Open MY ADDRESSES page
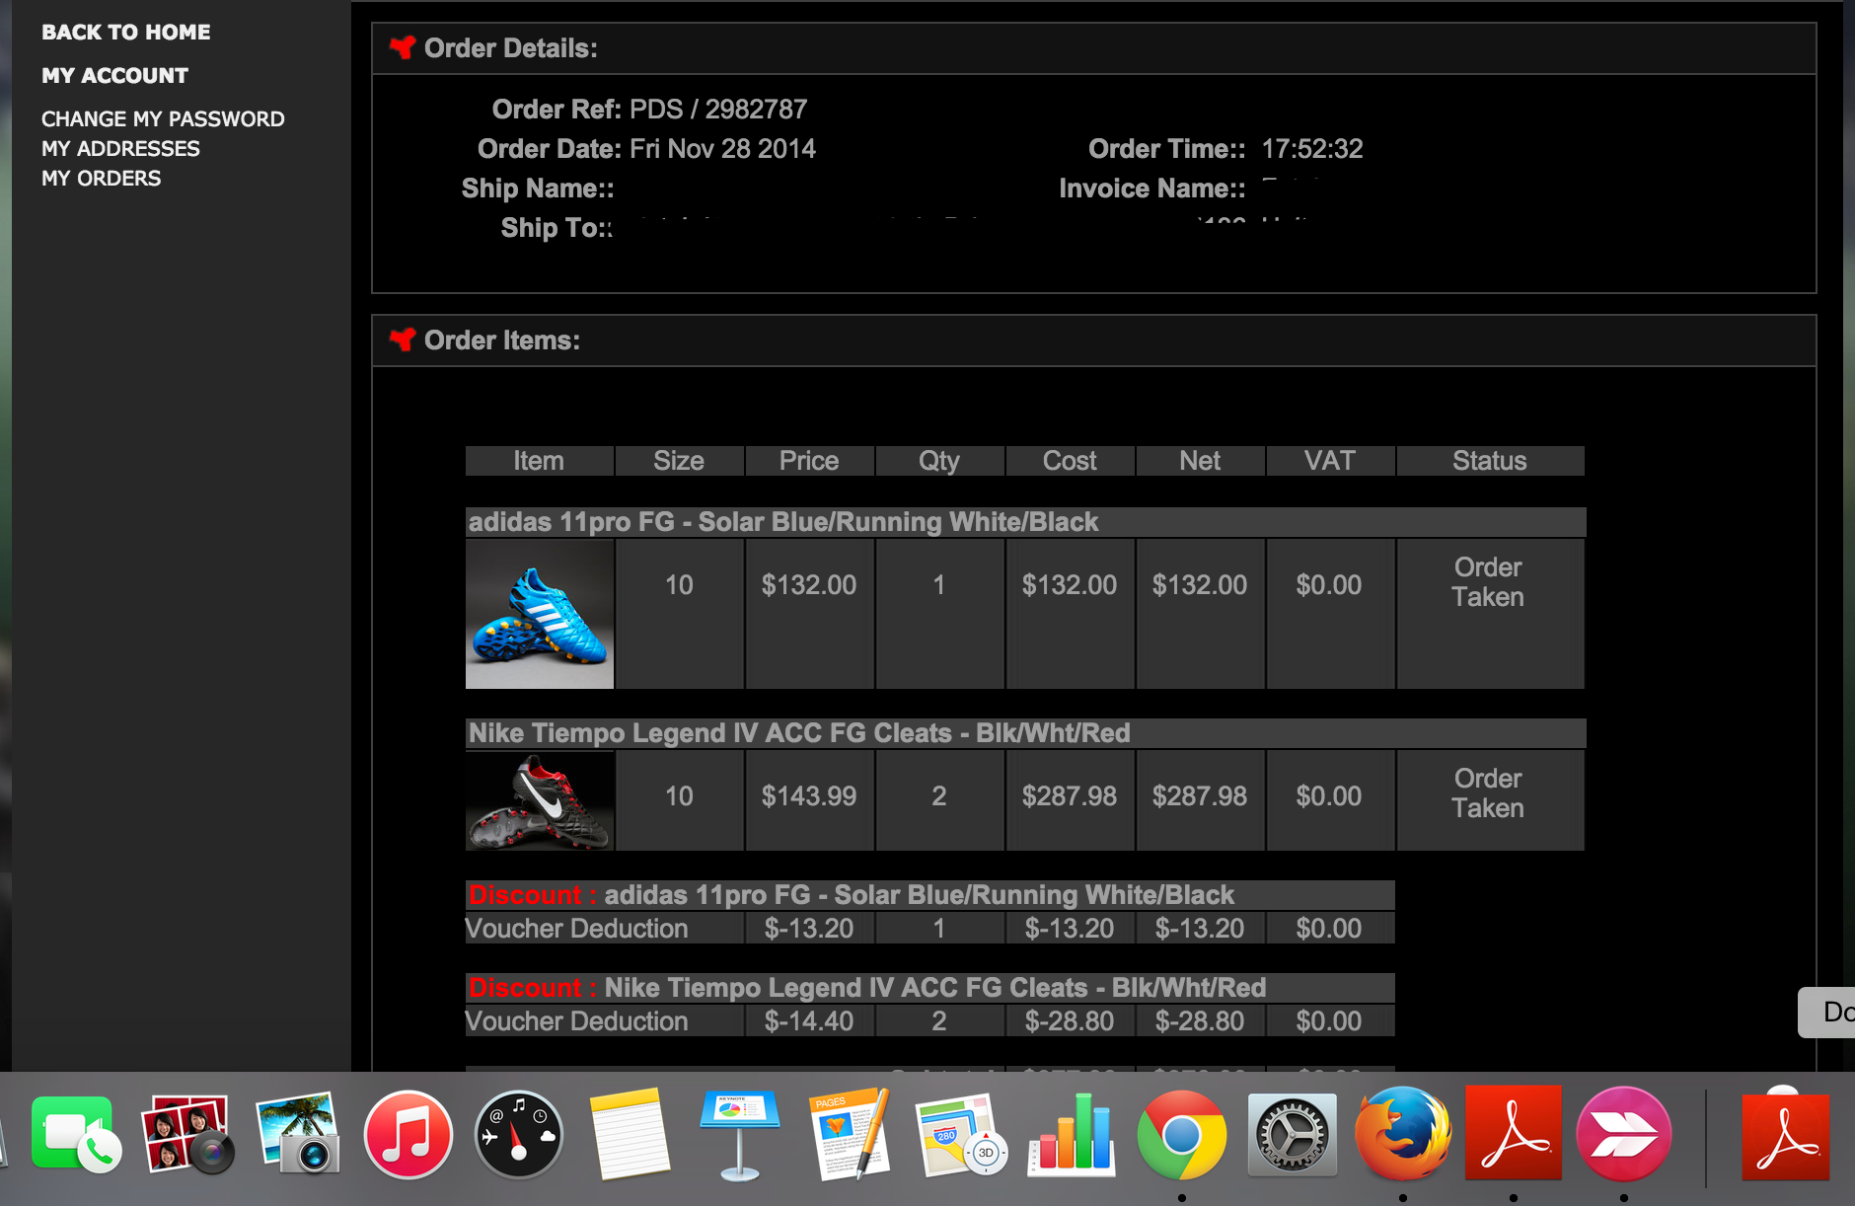Screen dimensions: 1855x1206 tap(120, 148)
